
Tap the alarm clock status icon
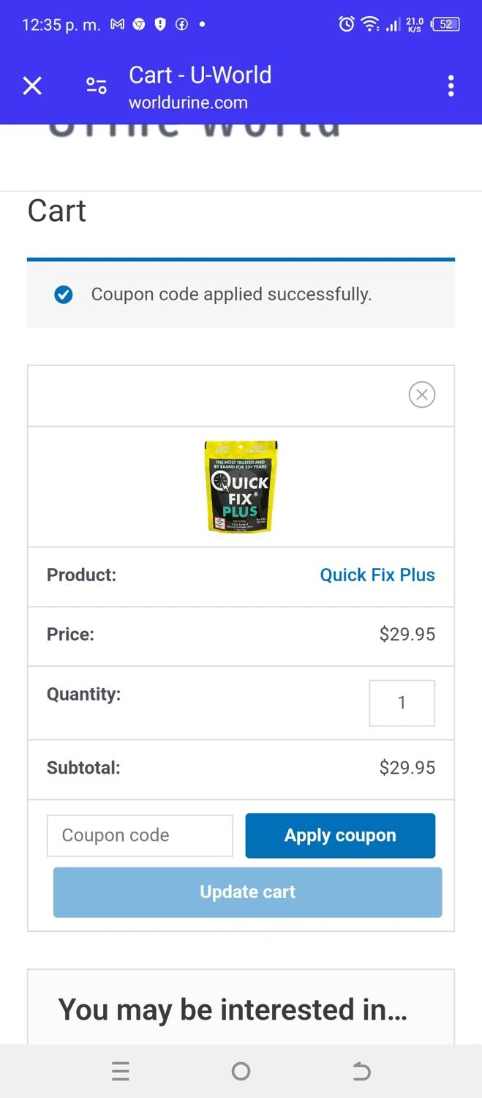[347, 25]
